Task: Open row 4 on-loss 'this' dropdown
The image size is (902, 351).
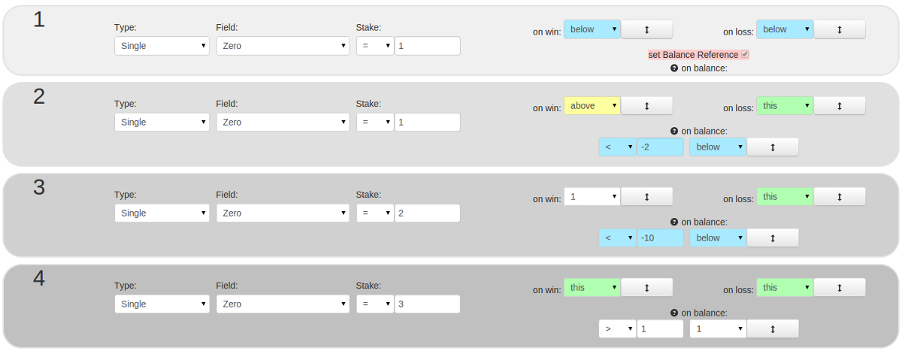Action: 785,288
